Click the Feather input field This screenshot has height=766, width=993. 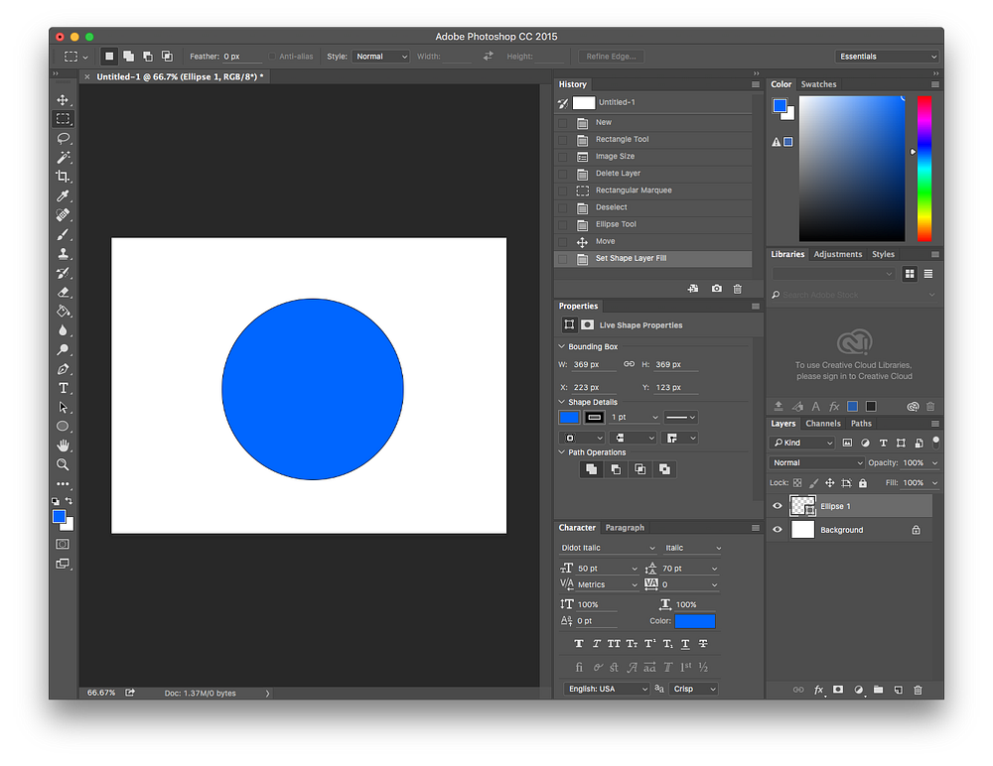242,57
